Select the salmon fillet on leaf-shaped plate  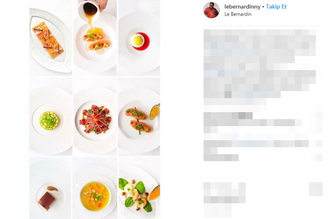coord(47,39)
